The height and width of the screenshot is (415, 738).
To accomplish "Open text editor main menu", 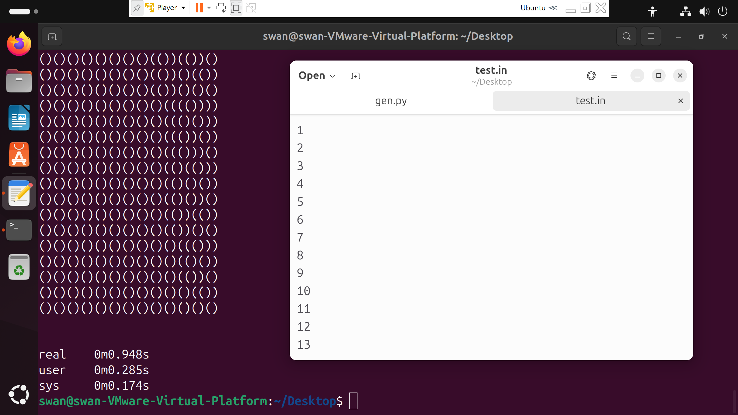I will pos(614,76).
